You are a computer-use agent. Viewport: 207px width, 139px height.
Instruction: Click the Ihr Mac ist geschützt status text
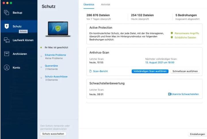56,47
